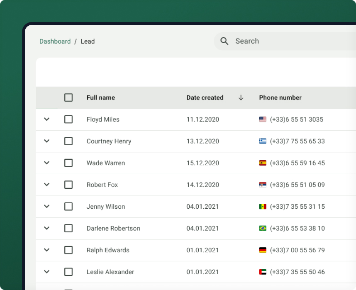Click the German flag in Ralph Edwards row
Screen dimensions: 356x290
tap(263, 250)
